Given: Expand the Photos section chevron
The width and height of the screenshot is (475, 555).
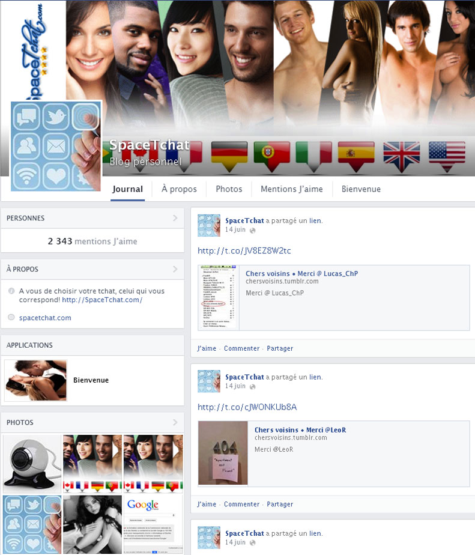Looking at the screenshot, I should tap(175, 422).
